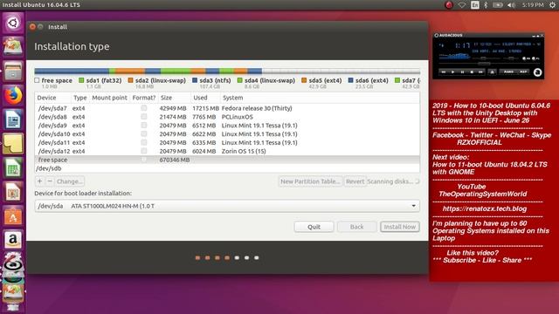Open the Wi-Fi network indicator
Screen dimensions: 559x314
[462, 5]
